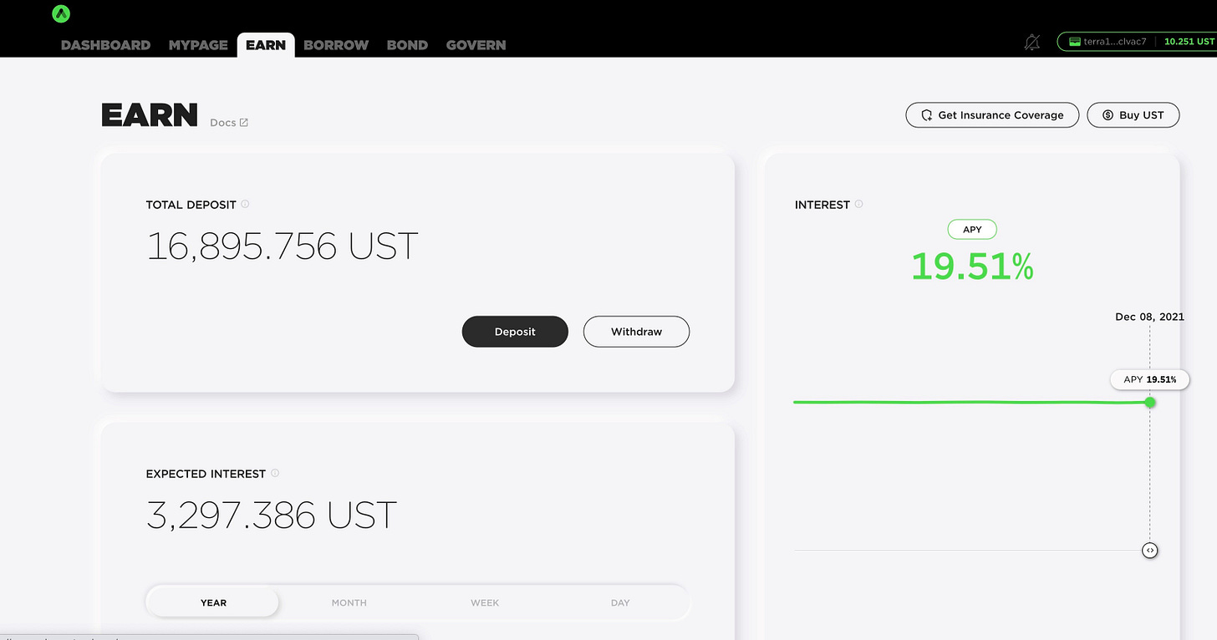Click the EXPECTED INTEREST label
This screenshot has width=1217, height=640.
(206, 474)
